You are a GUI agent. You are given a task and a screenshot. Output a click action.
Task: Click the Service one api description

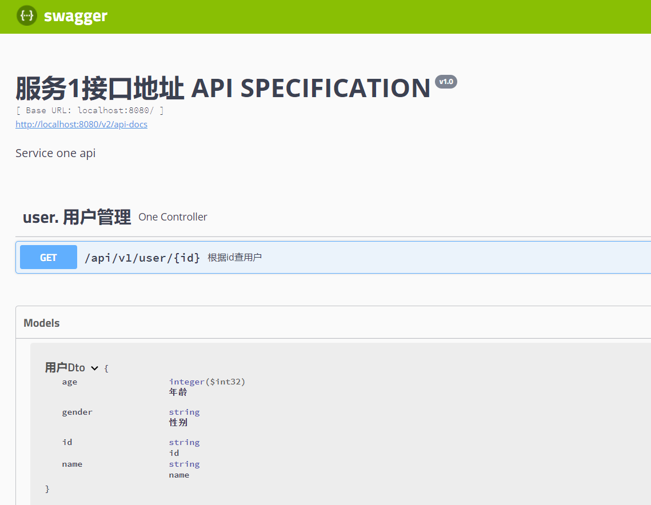pos(55,153)
